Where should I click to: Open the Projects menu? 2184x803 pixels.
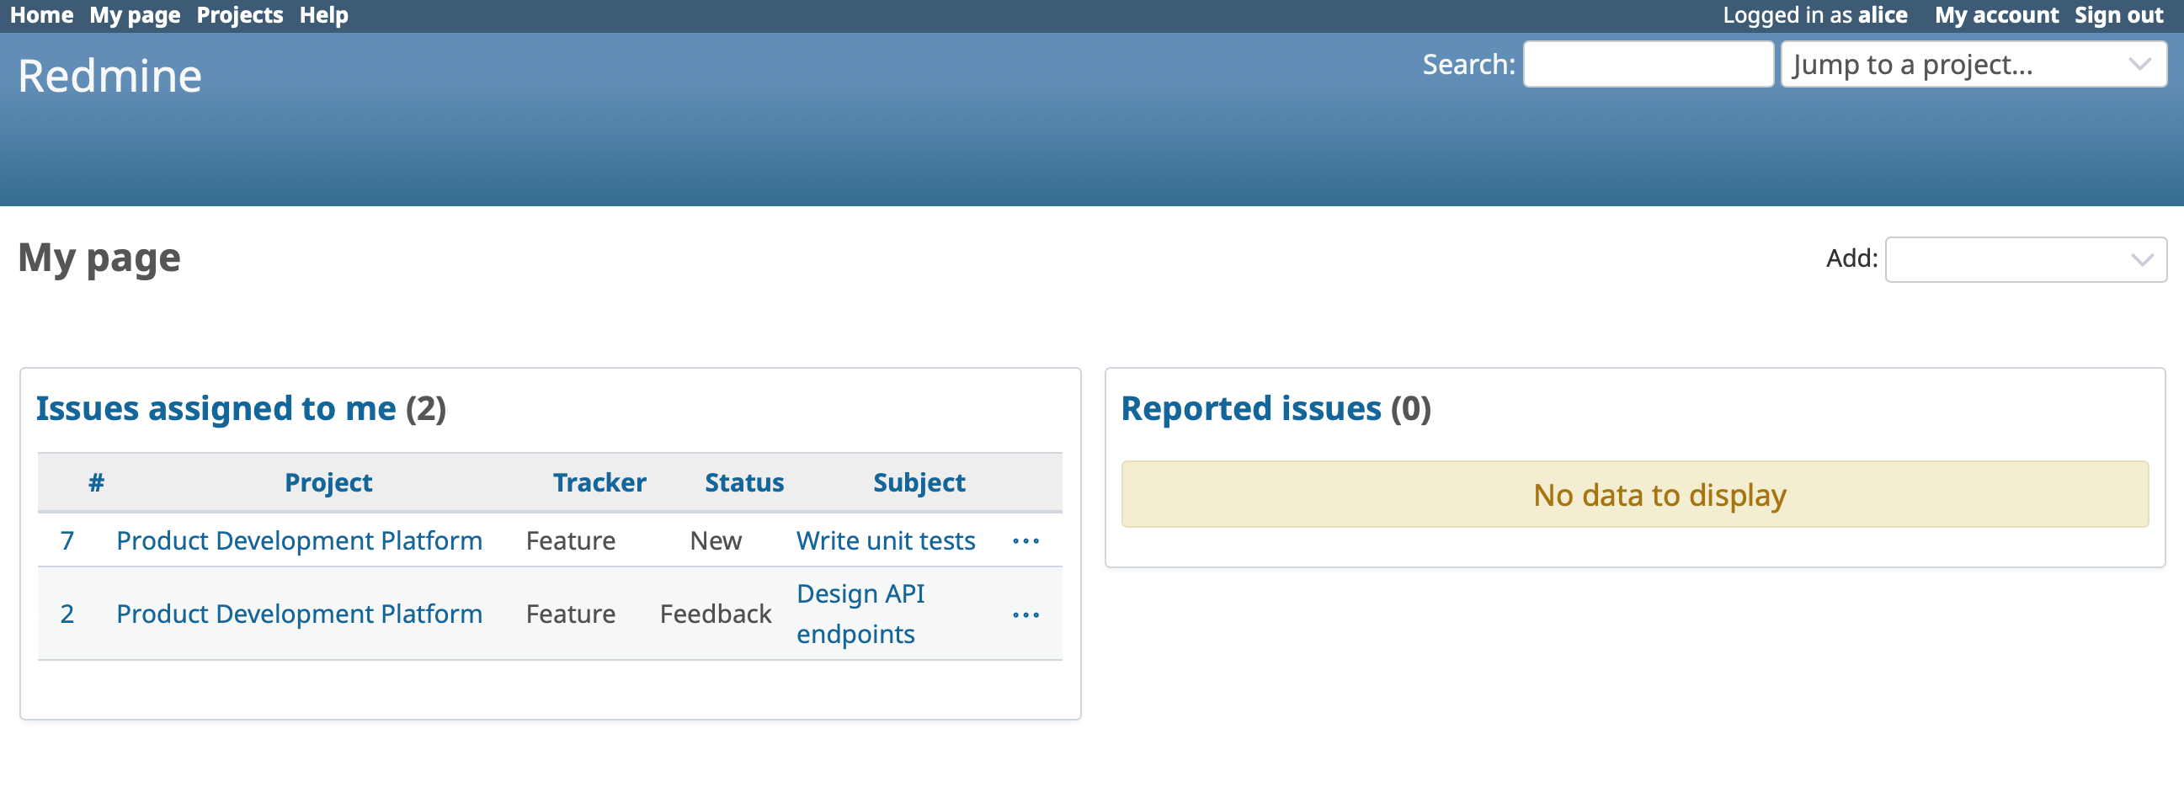pyautogui.click(x=239, y=14)
